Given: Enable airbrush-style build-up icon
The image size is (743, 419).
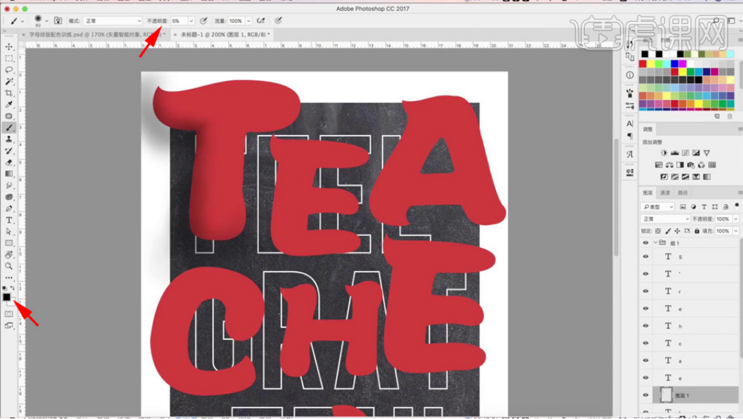Looking at the screenshot, I should pos(260,21).
